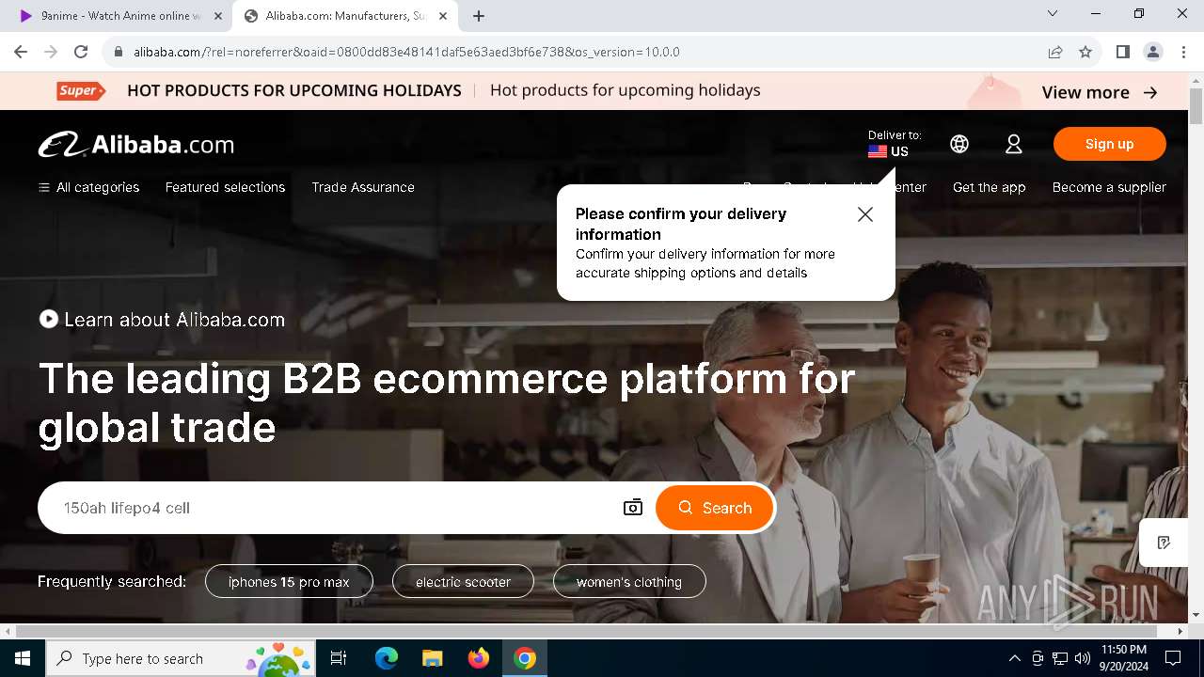
Task: Open the volume speaker icon
Action: [1083, 658]
